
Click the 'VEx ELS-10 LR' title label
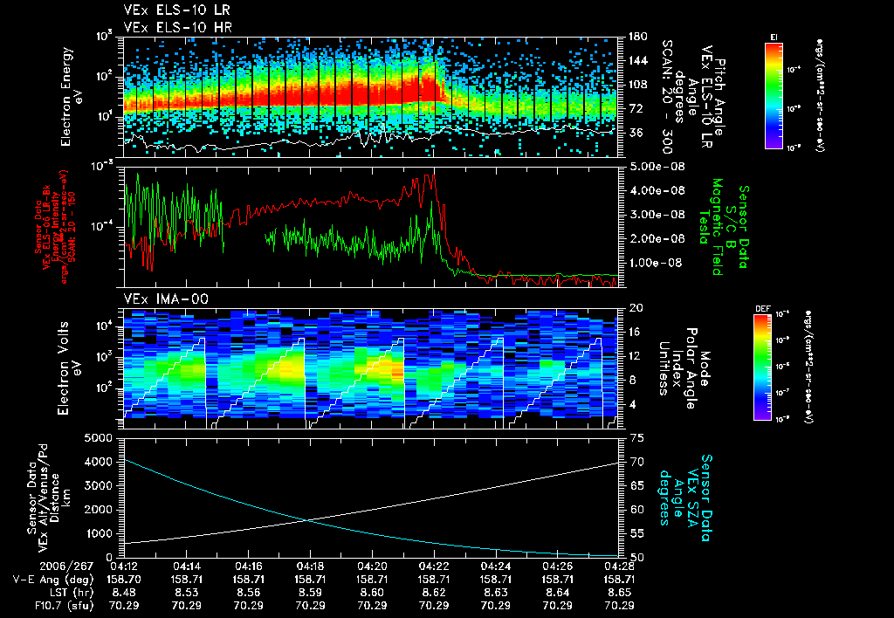coord(176,10)
